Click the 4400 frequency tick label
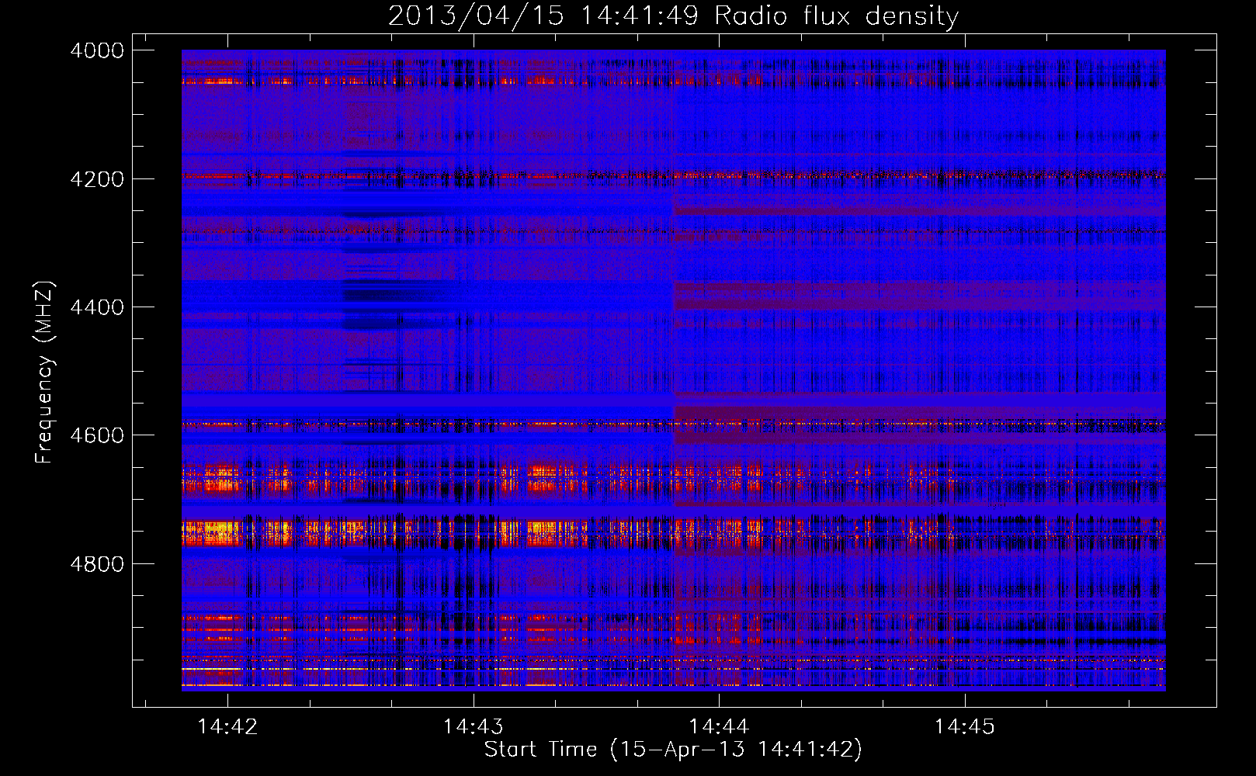Screen dimensions: 1256x776 [x=97, y=307]
